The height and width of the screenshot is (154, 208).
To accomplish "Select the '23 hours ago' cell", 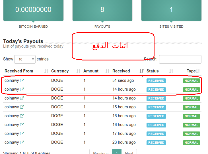I will [124, 142].
